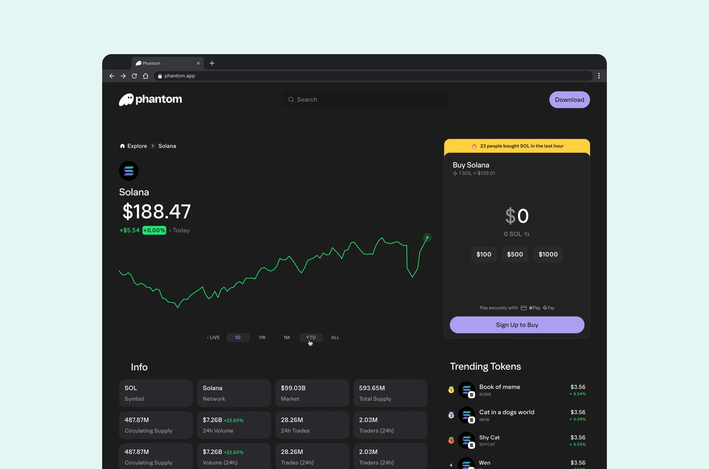Open Book of meme trending row

coord(517,390)
